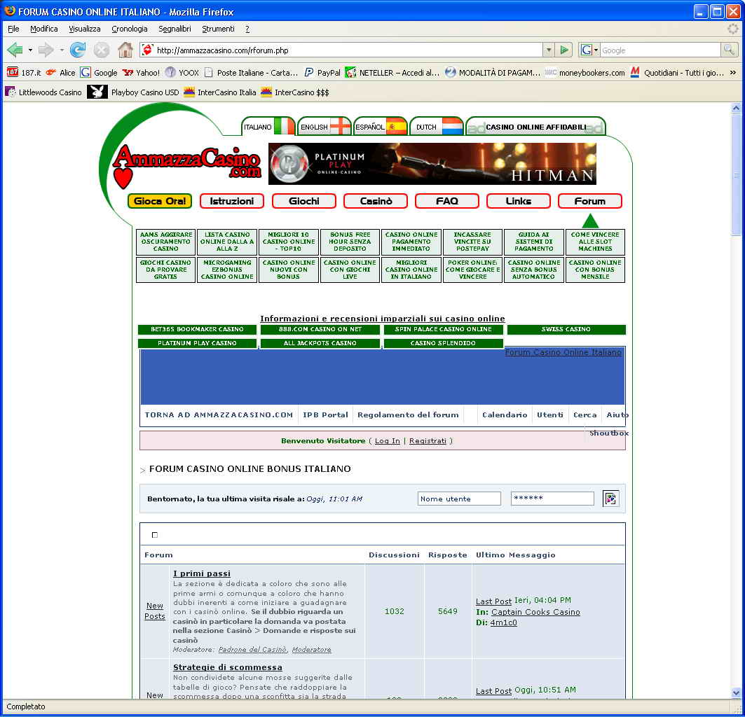745x717 pixels.
Task: Open the CASINO ONLINE AFFIDABILI tab
Action: tap(535, 127)
